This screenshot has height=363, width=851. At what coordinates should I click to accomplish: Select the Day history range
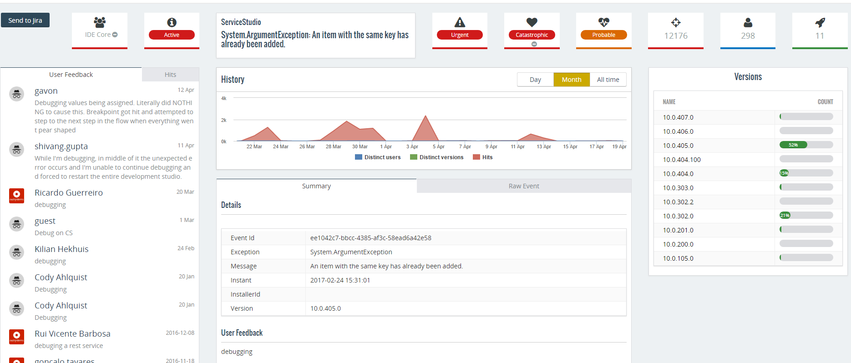pyautogui.click(x=535, y=80)
